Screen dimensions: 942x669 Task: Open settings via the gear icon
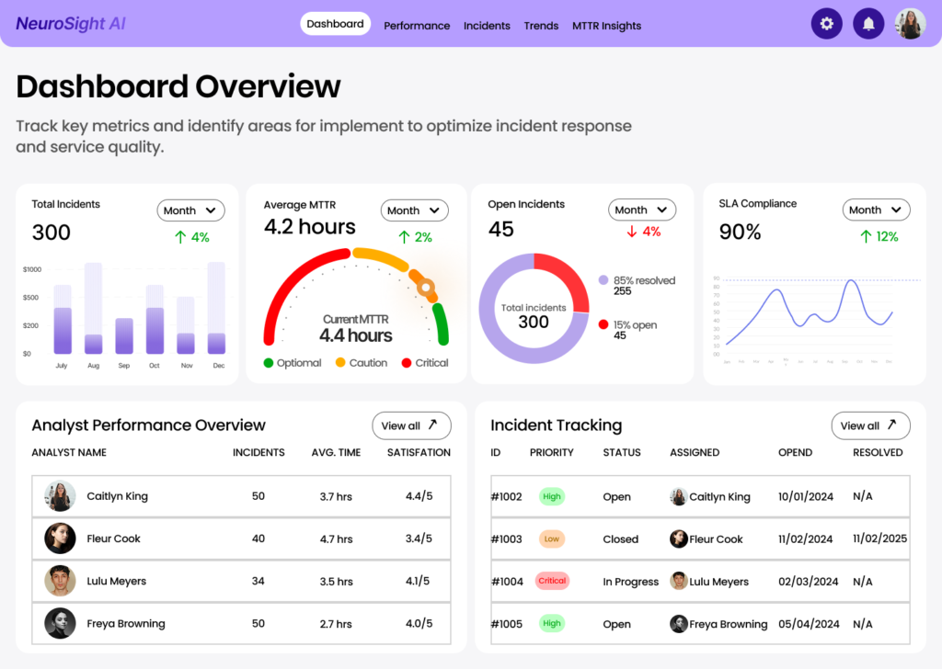pos(826,24)
